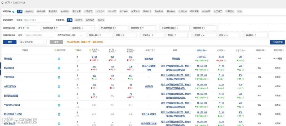Select the 汽车汽配 industry tag

(x=112, y=11)
